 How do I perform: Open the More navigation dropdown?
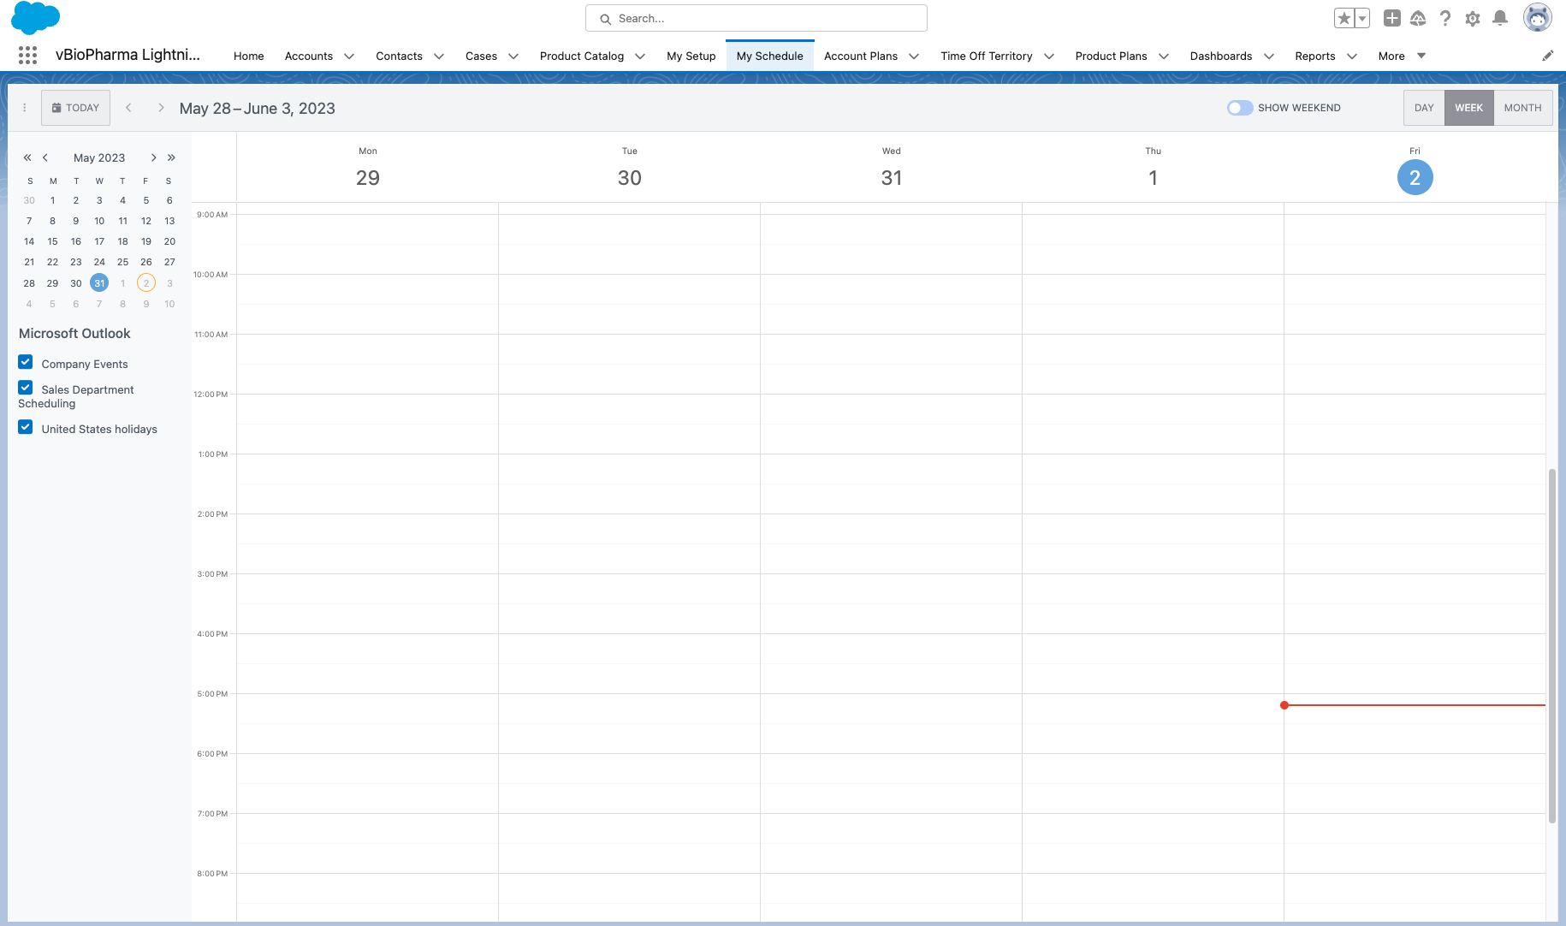tap(1402, 56)
